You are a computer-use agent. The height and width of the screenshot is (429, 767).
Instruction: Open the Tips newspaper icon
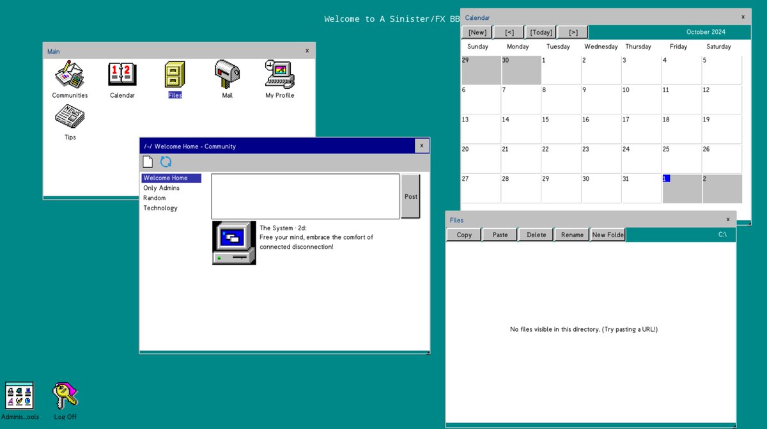(x=70, y=117)
